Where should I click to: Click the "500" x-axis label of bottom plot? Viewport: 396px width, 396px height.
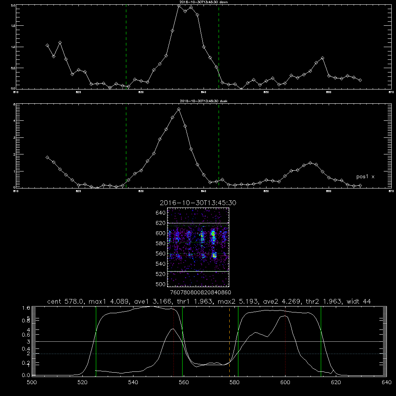pyautogui.click(x=32, y=383)
